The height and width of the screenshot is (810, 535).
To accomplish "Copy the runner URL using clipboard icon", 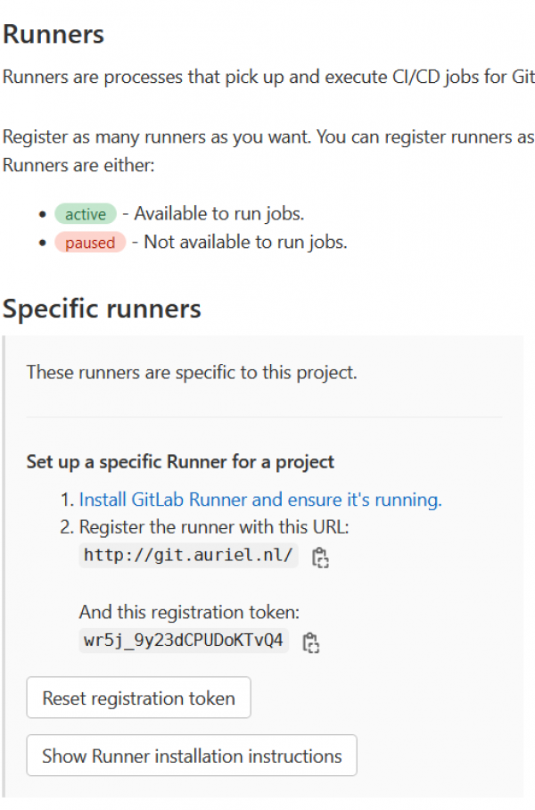I will coord(320,558).
